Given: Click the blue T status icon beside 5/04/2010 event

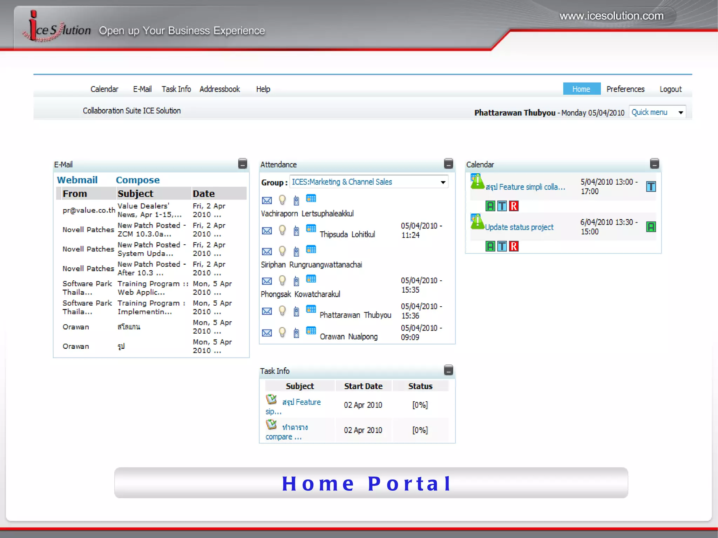Looking at the screenshot, I should [x=651, y=186].
